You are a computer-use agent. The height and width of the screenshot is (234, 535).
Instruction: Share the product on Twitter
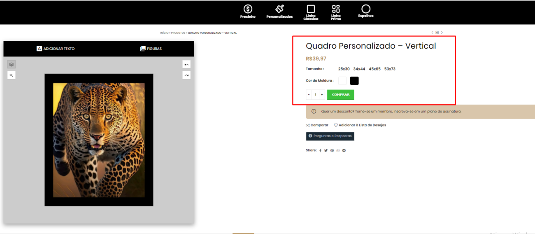tap(326, 150)
